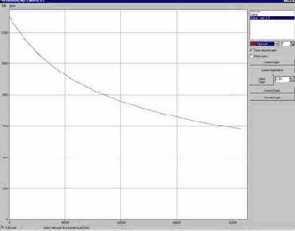
Task: Click the stepper arrows of the lower numeric field
Action: click(292, 79)
